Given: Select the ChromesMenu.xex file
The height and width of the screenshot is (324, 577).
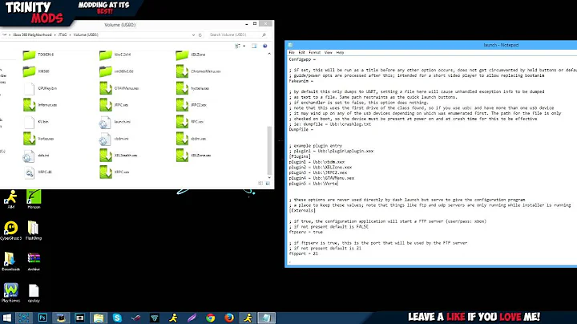Looking at the screenshot, I should click(x=199, y=71).
